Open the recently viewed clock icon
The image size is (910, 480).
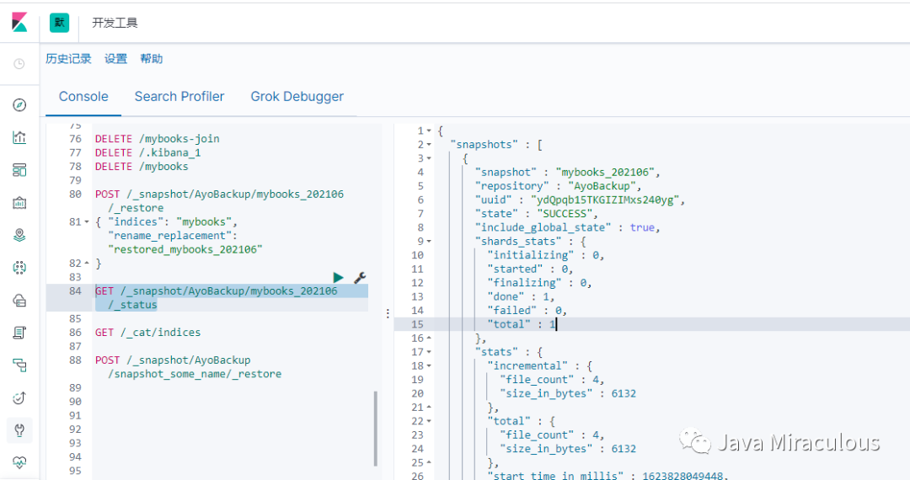pyautogui.click(x=19, y=64)
